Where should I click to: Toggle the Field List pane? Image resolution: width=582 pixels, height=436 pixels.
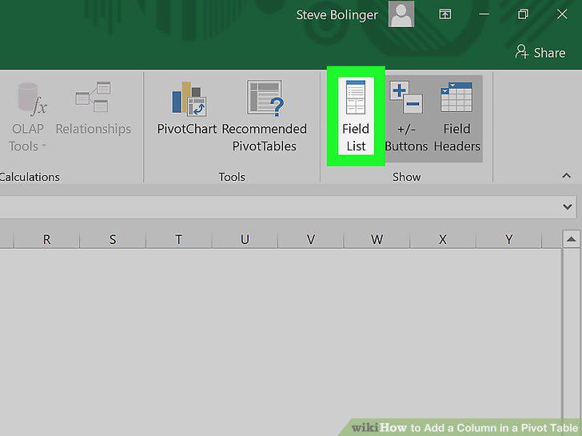pos(356,116)
